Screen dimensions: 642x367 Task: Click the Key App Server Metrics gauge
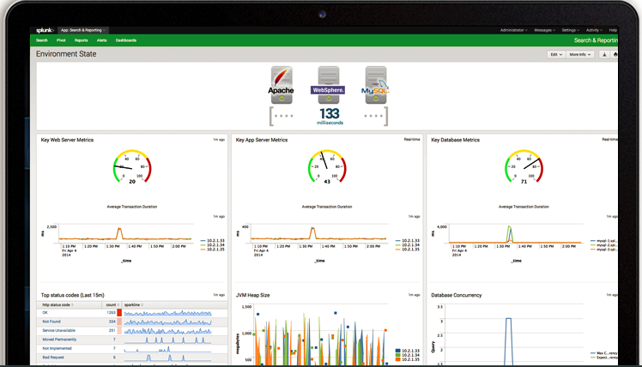click(327, 166)
